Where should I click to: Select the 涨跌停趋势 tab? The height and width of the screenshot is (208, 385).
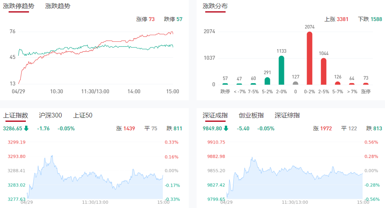18,6
